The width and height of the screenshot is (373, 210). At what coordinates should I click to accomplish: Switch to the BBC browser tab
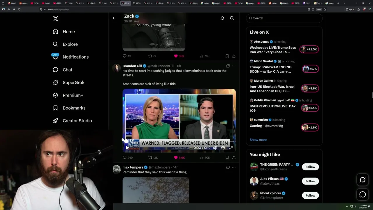click(x=137, y=3)
